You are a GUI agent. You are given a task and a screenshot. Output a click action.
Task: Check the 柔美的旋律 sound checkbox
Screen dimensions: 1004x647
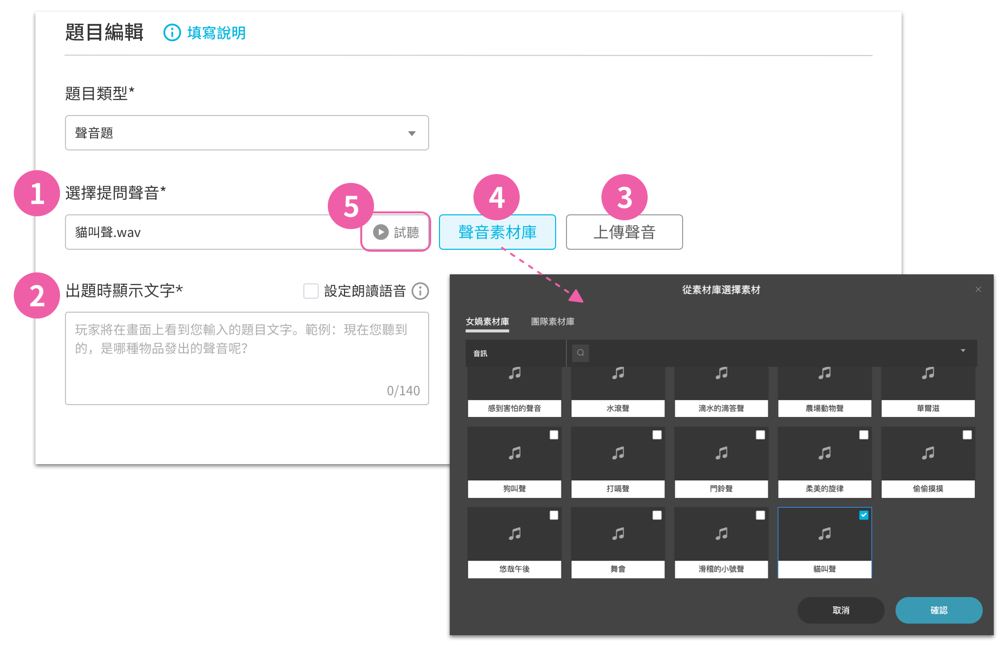pos(864,435)
